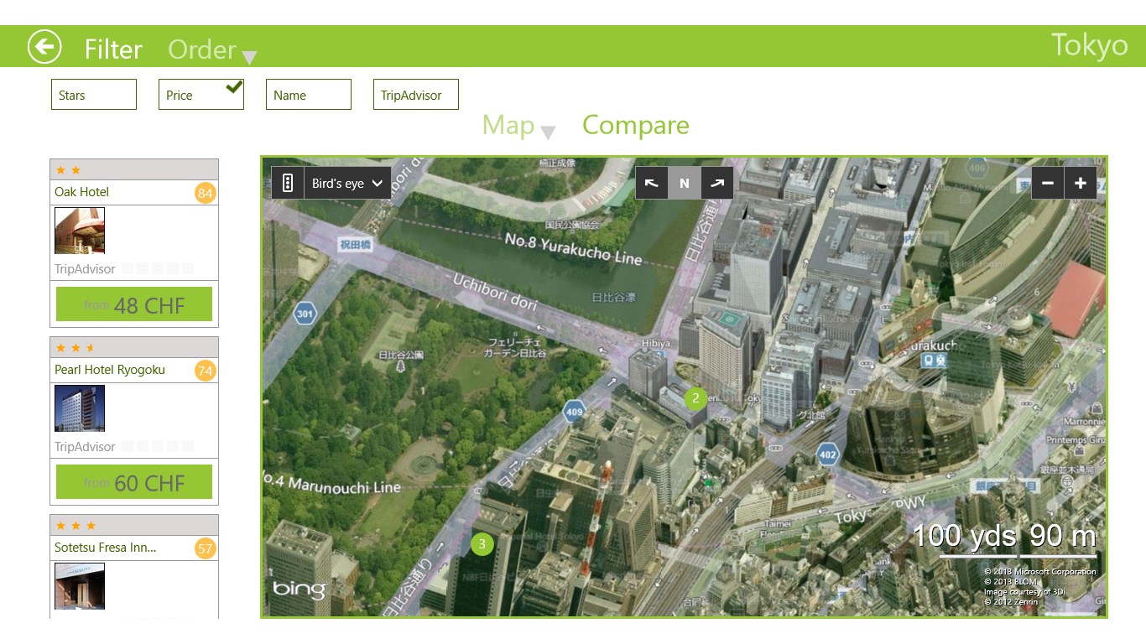
Task: Select hotel marker number 2 on map
Action: [x=695, y=398]
